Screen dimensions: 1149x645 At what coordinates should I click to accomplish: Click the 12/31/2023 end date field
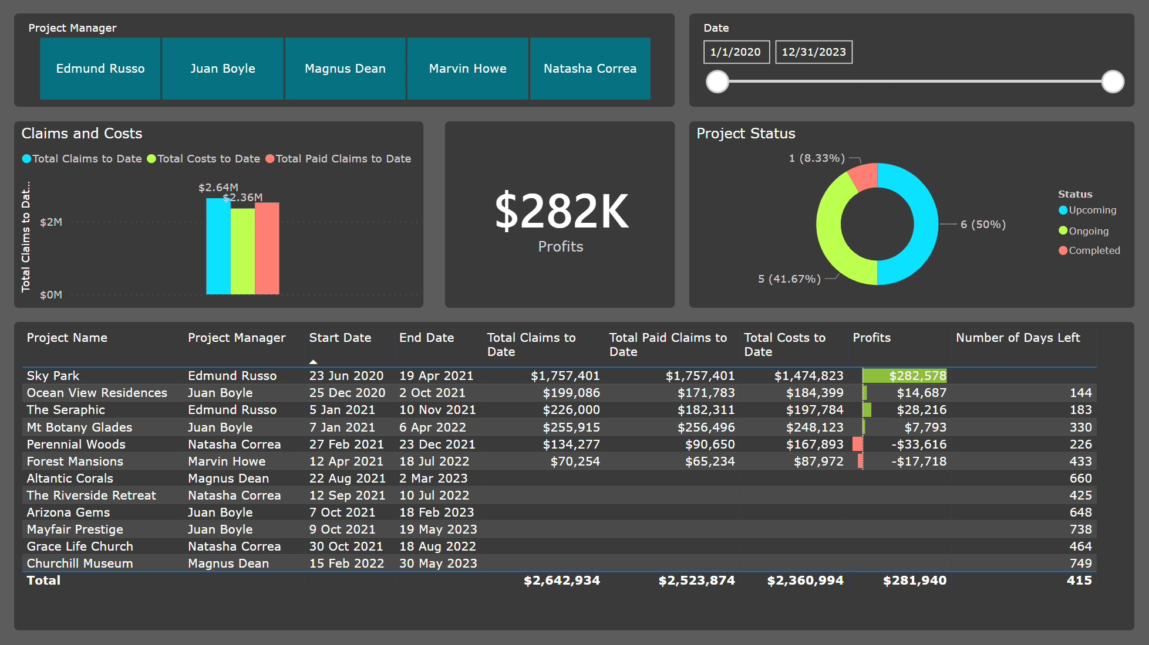click(814, 52)
